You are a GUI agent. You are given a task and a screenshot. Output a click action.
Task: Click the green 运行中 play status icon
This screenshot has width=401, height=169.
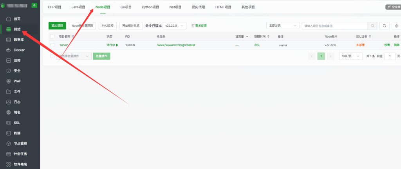coord(117,45)
